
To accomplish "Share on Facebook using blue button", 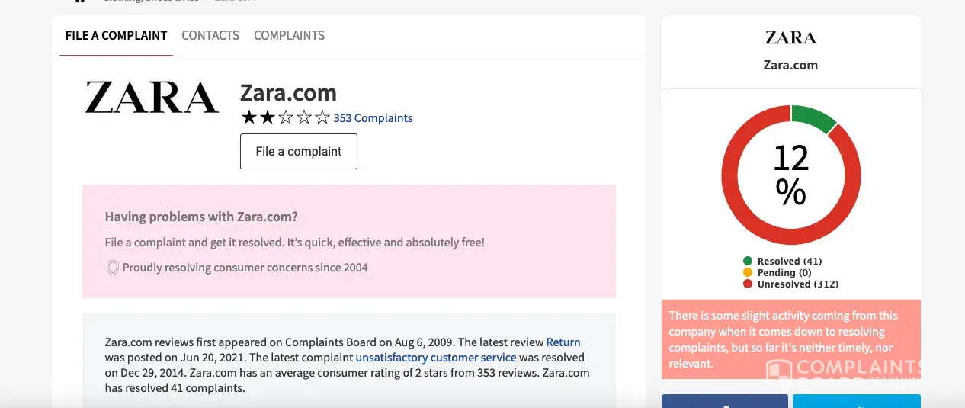I will pyautogui.click(x=724, y=401).
